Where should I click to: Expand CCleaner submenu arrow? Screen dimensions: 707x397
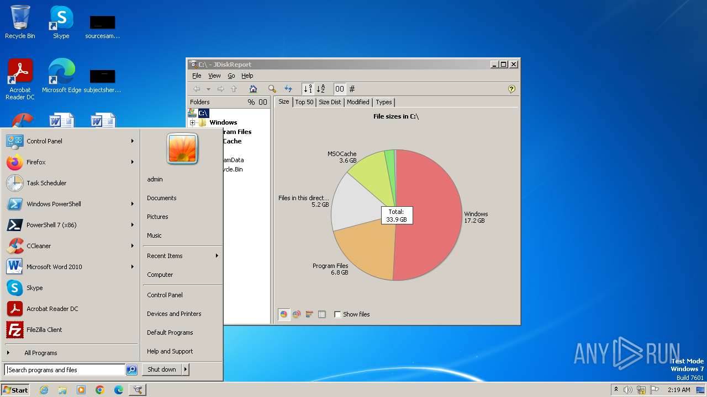tap(133, 246)
